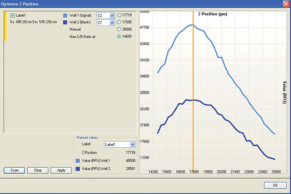Click the dark blue Well 2 (Blank) swatch
The height and width of the screenshot is (194, 291).
[x=65, y=23]
